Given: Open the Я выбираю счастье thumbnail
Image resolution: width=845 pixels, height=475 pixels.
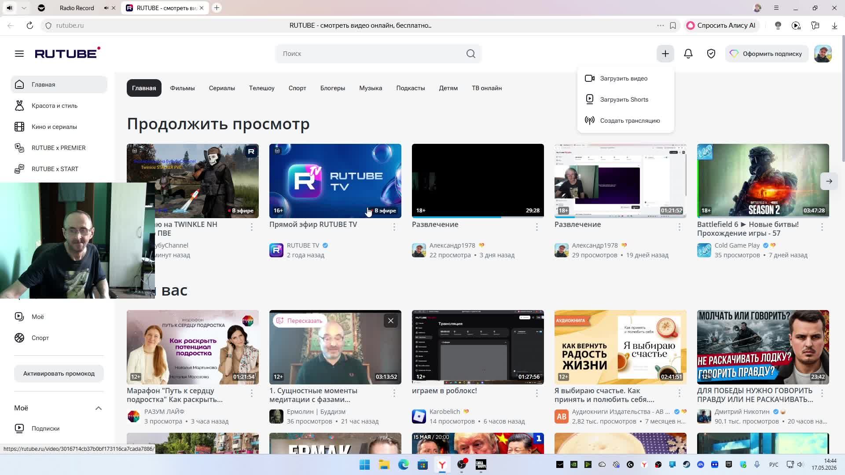Looking at the screenshot, I should [621, 347].
